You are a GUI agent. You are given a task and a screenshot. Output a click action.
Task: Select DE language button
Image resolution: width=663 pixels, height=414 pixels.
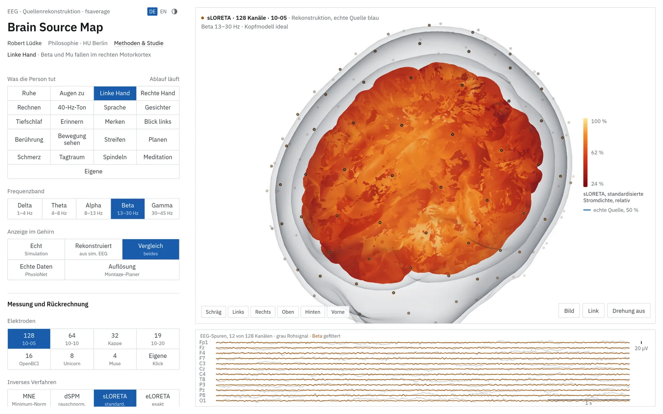coord(152,12)
